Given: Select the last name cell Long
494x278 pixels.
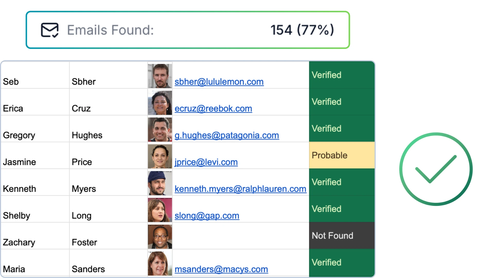Looking at the screenshot, I should point(108,209).
